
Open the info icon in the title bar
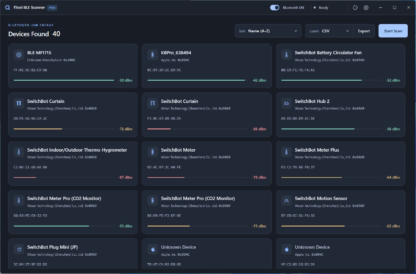click(355, 8)
